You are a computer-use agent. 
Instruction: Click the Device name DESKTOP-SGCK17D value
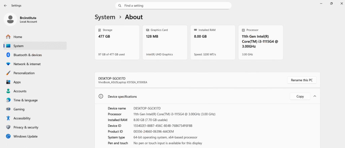click(x=147, y=108)
